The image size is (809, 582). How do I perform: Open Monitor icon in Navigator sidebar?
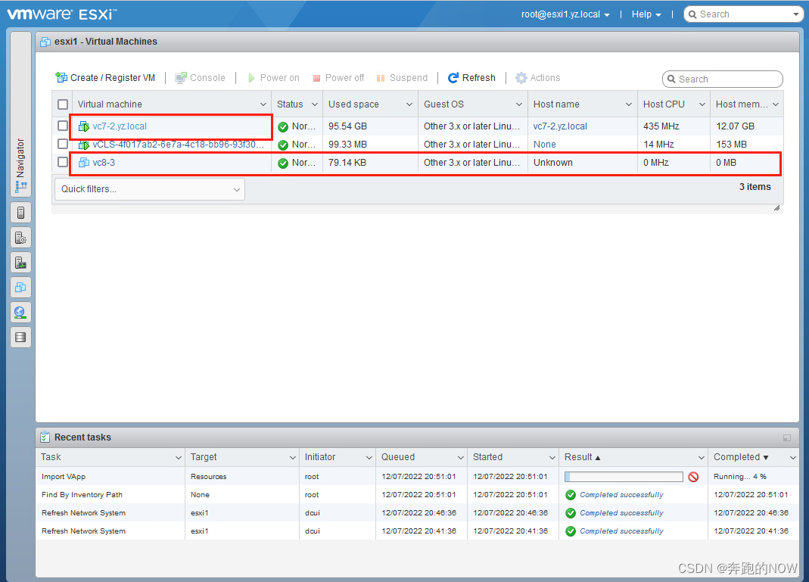[20, 263]
